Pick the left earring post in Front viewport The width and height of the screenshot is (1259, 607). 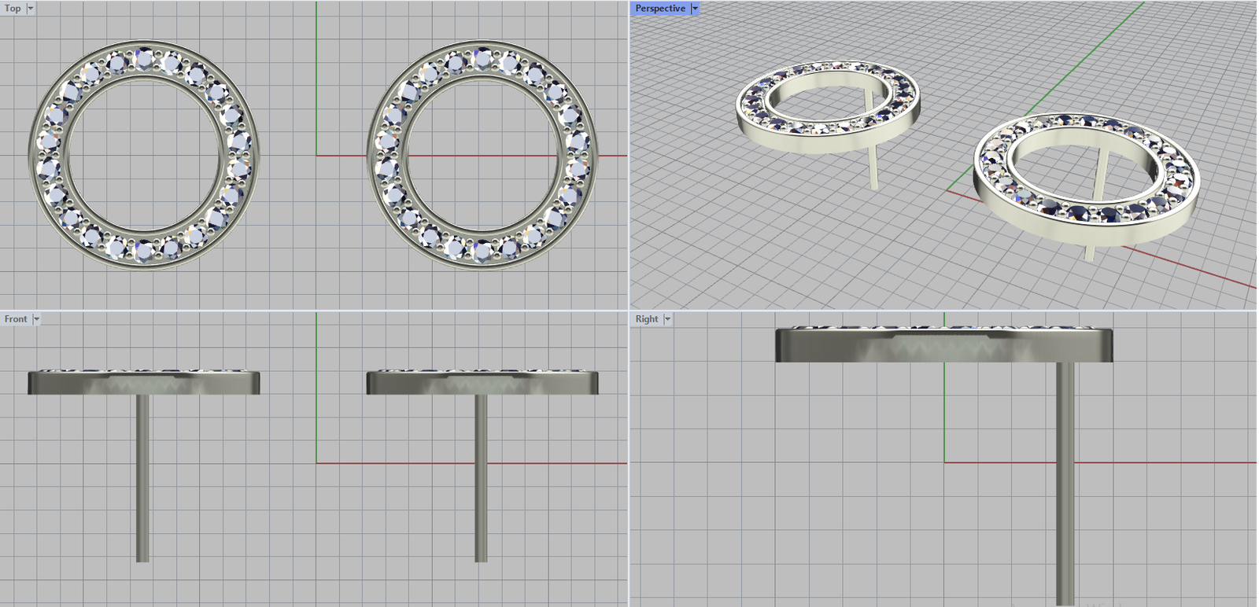click(x=142, y=478)
